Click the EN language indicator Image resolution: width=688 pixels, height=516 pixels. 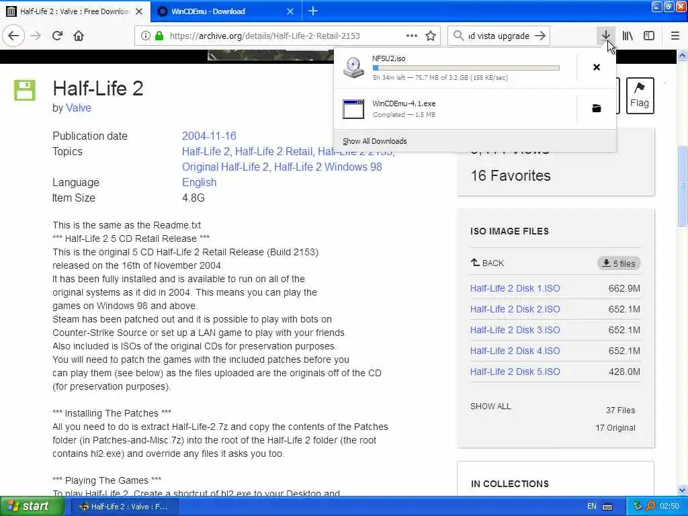tap(591, 507)
